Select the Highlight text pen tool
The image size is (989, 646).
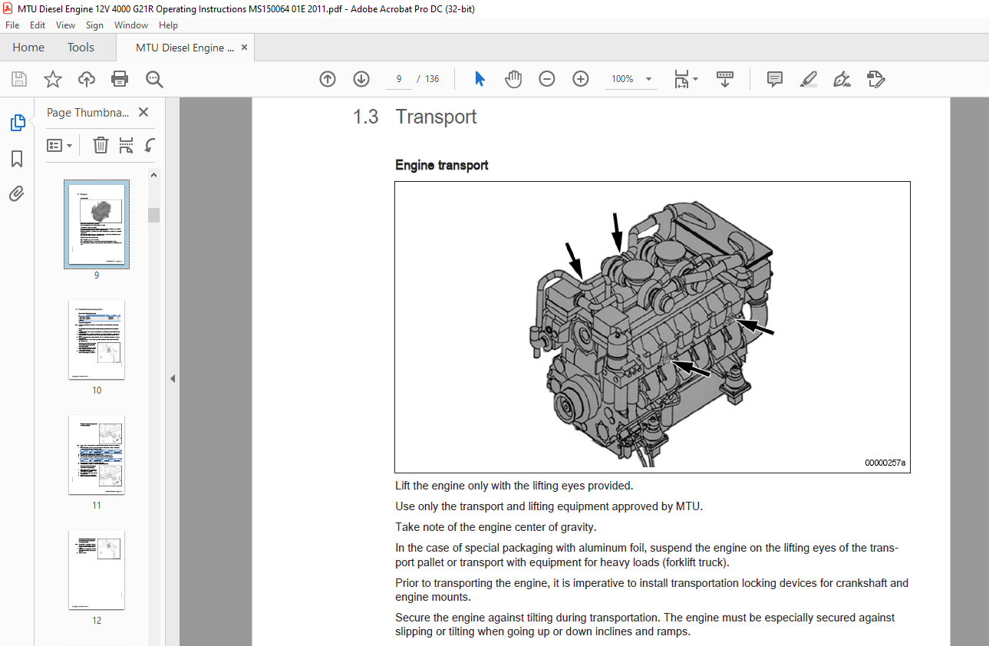[x=809, y=79]
